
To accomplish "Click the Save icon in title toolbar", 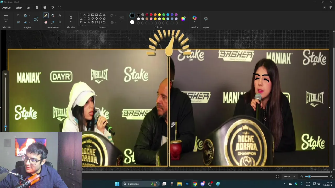I will tap(37, 8).
